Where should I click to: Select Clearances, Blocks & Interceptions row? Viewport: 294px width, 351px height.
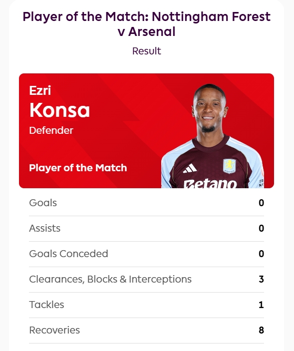click(x=147, y=280)
